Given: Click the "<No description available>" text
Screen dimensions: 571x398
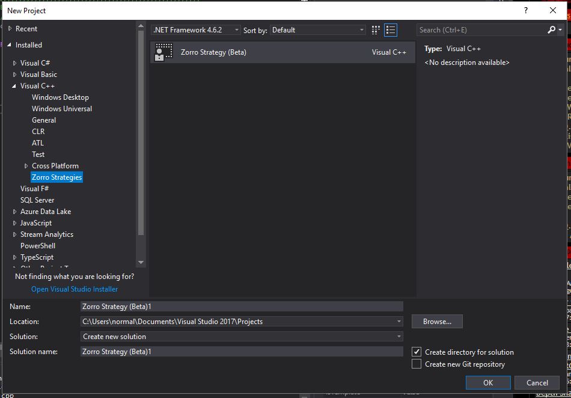Looking at the screenshot, I should (x=467, y=63).
